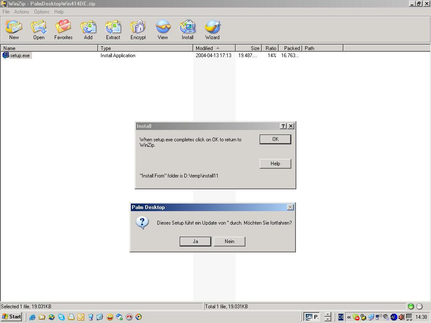Click the 14% ratio value
The image size is (431, 323).
(272, 56)
